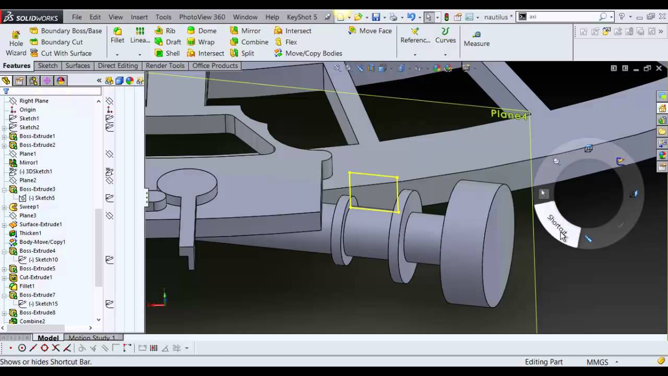Toggle the midpoint snap icon
Screen dimensions: 668x376
click(33, 348)
